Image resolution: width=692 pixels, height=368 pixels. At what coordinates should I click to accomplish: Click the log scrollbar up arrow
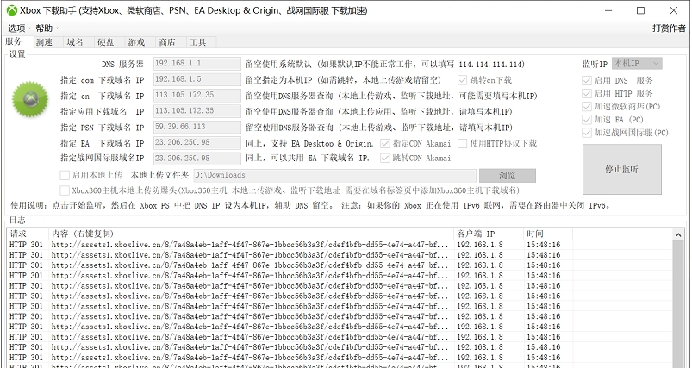click(678, 234)
